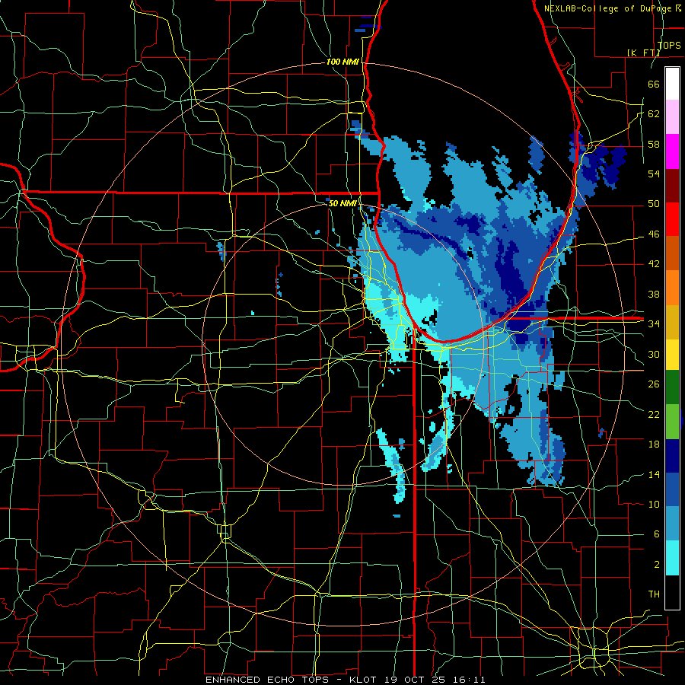
Task: Pick the dark green legend swatch
Action: [x=672, y=387]
